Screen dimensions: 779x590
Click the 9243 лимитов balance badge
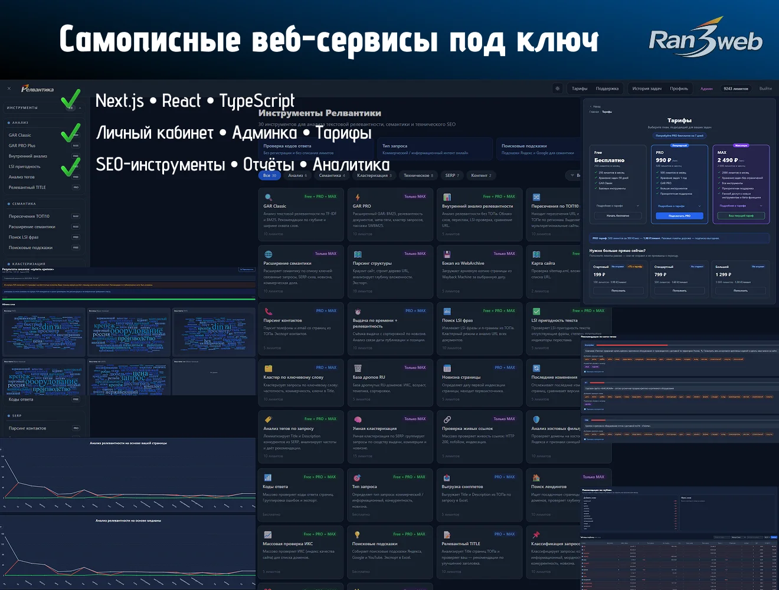tap(736, 88)
